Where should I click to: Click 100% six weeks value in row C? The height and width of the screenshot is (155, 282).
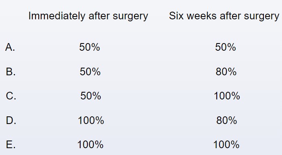click(227, 96)
